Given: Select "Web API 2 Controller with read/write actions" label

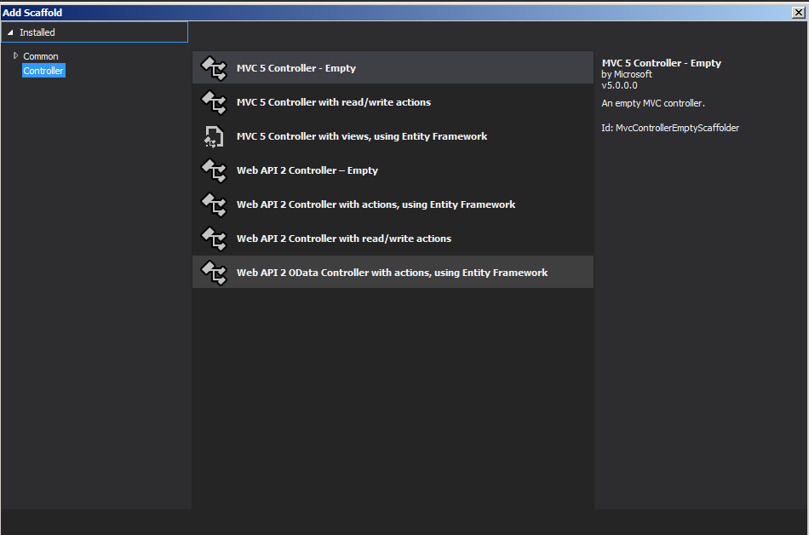Looking at the screenshot, I should point(344,239).
